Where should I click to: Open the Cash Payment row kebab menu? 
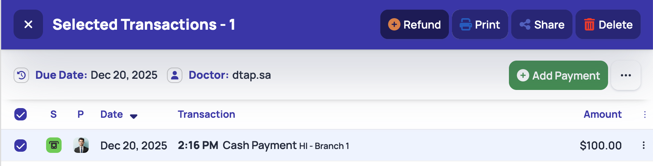pos(643,145)
